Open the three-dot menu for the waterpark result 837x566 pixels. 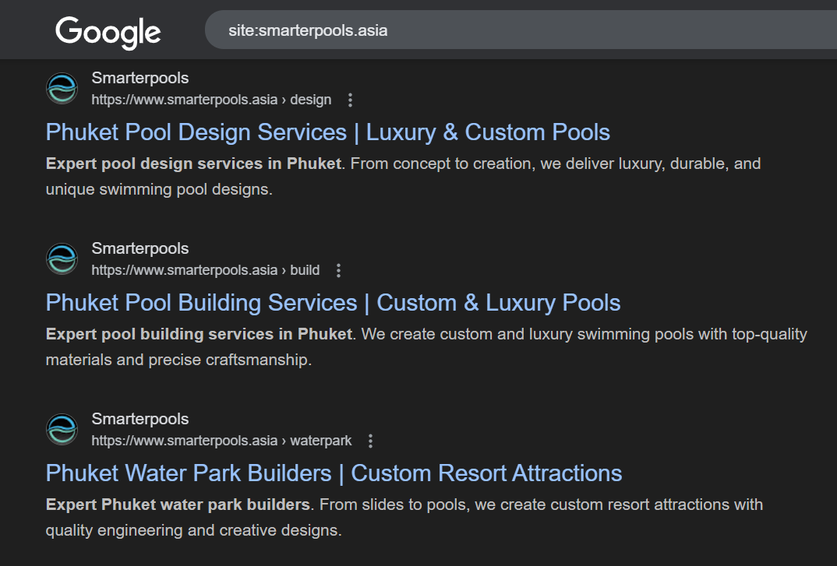pyautogui.click(x=370, y=441)
